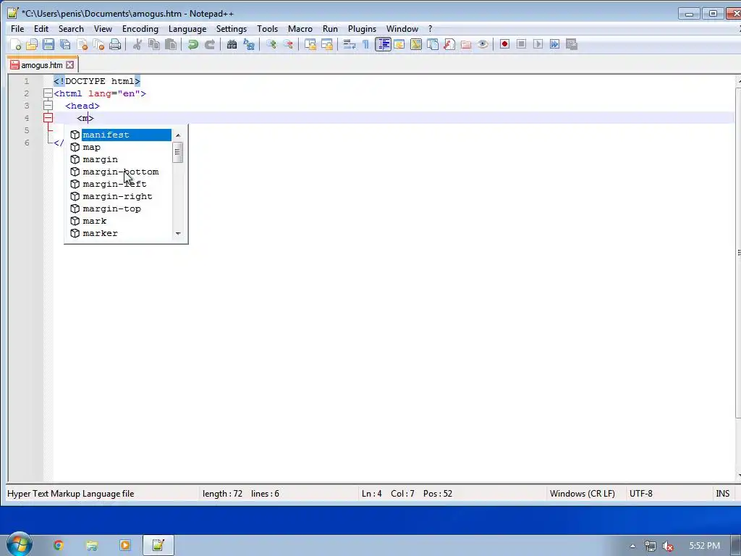Open the Function List panel icon
Image resolution: width=741 pixels, height=556 pixels.
pyautogui.click(x=449, y=44)
